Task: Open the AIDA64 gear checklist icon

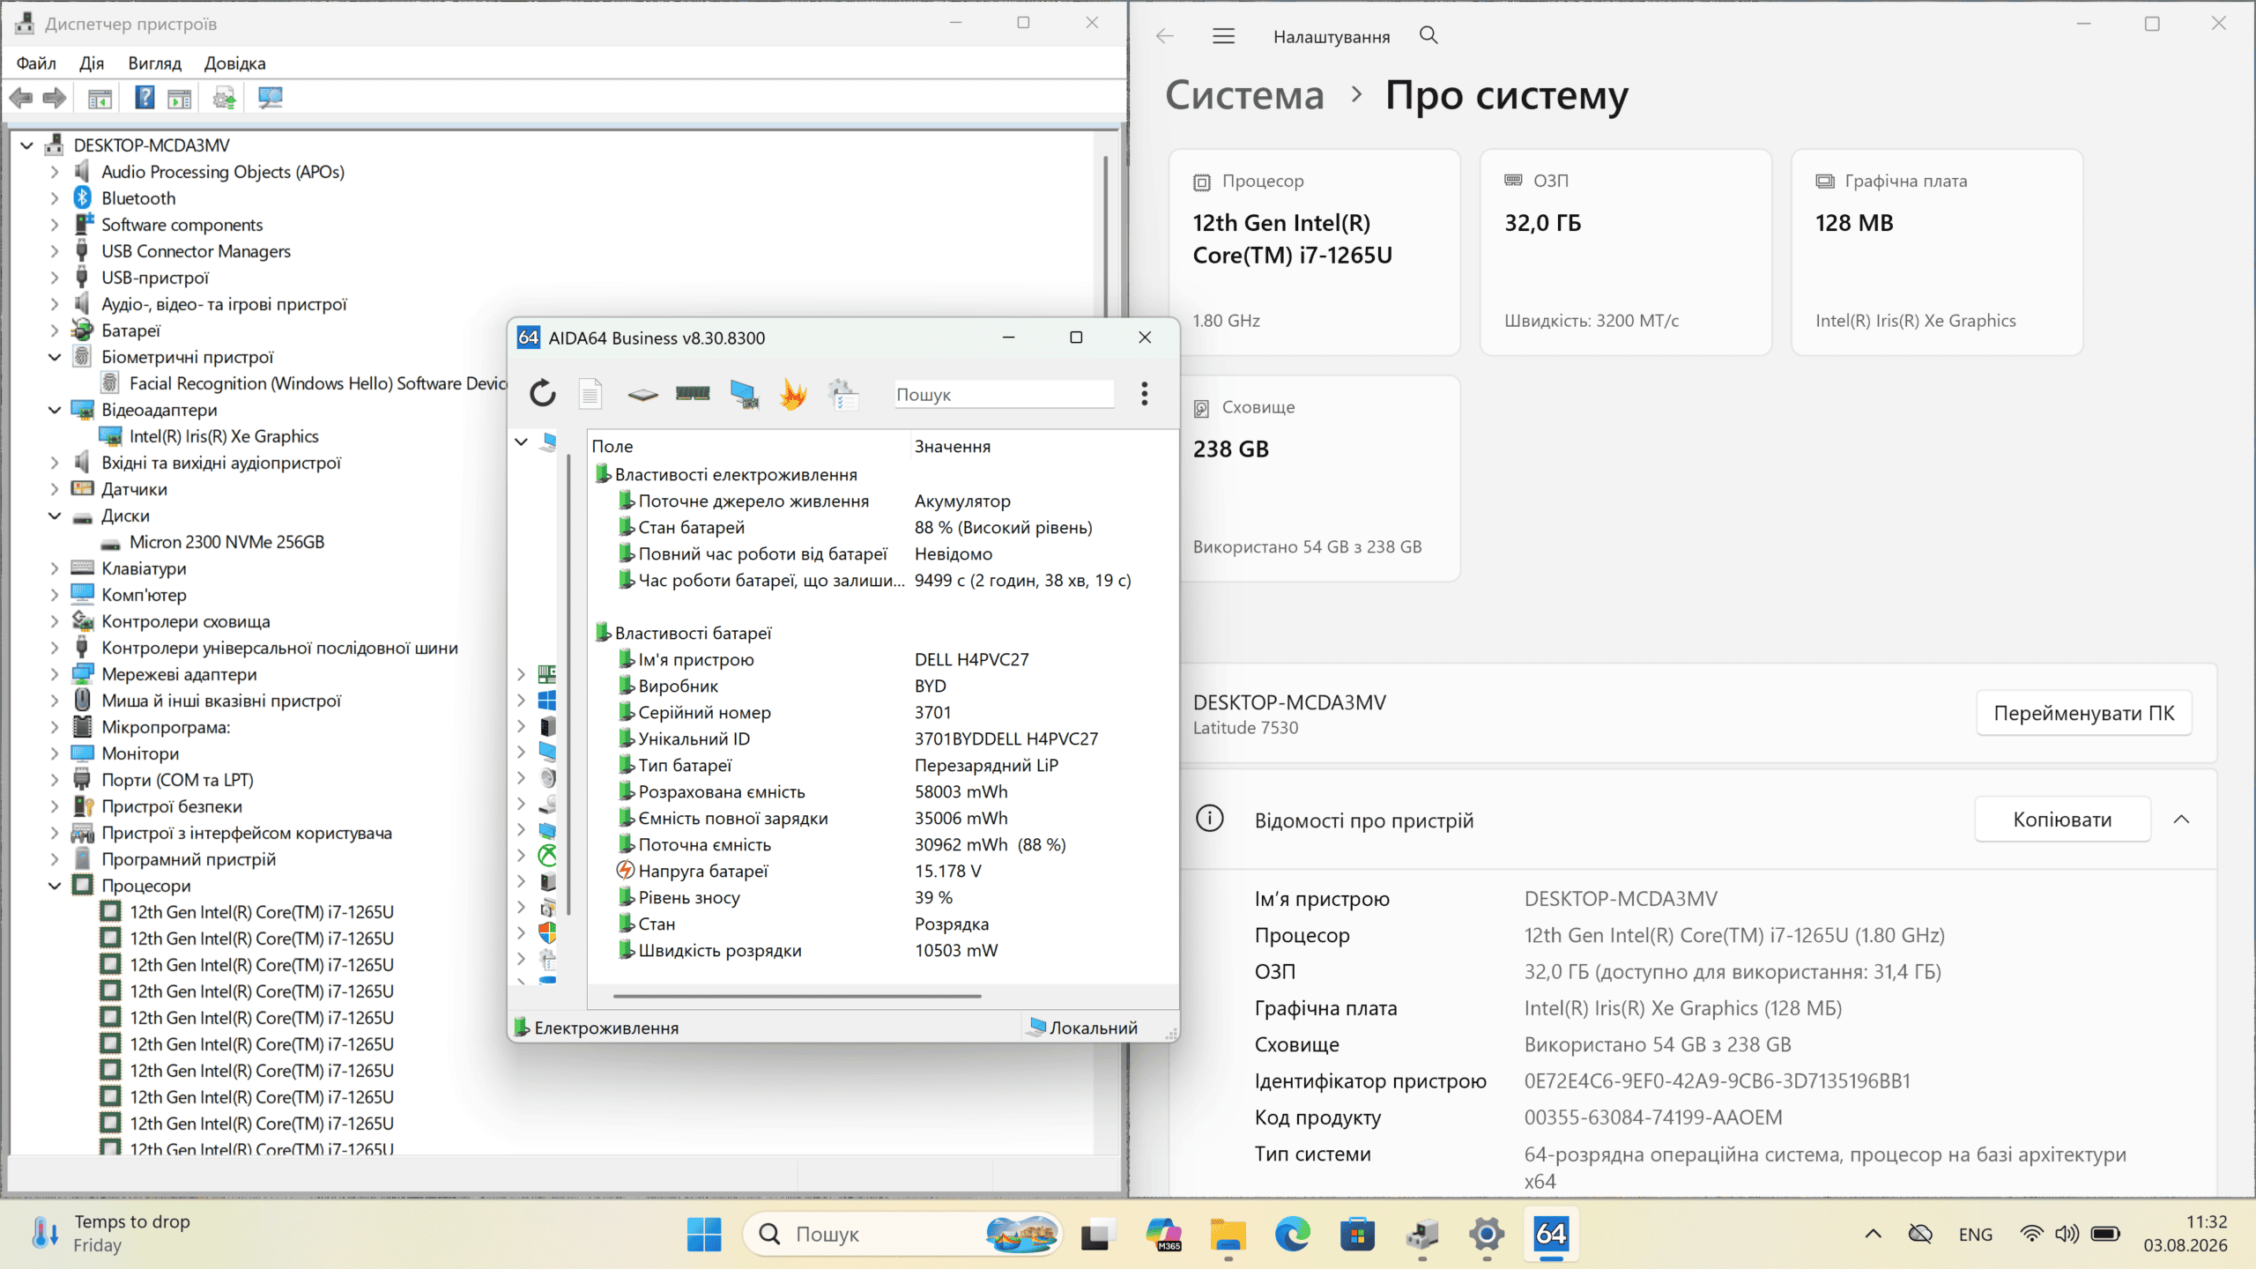Action: pyautogui.click(x=843, y=394)
